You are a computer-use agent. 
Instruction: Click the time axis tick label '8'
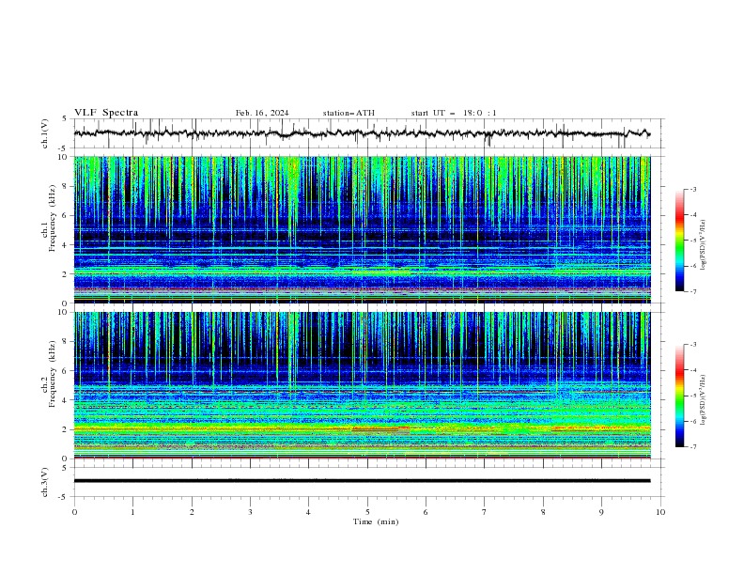(543, 512)
